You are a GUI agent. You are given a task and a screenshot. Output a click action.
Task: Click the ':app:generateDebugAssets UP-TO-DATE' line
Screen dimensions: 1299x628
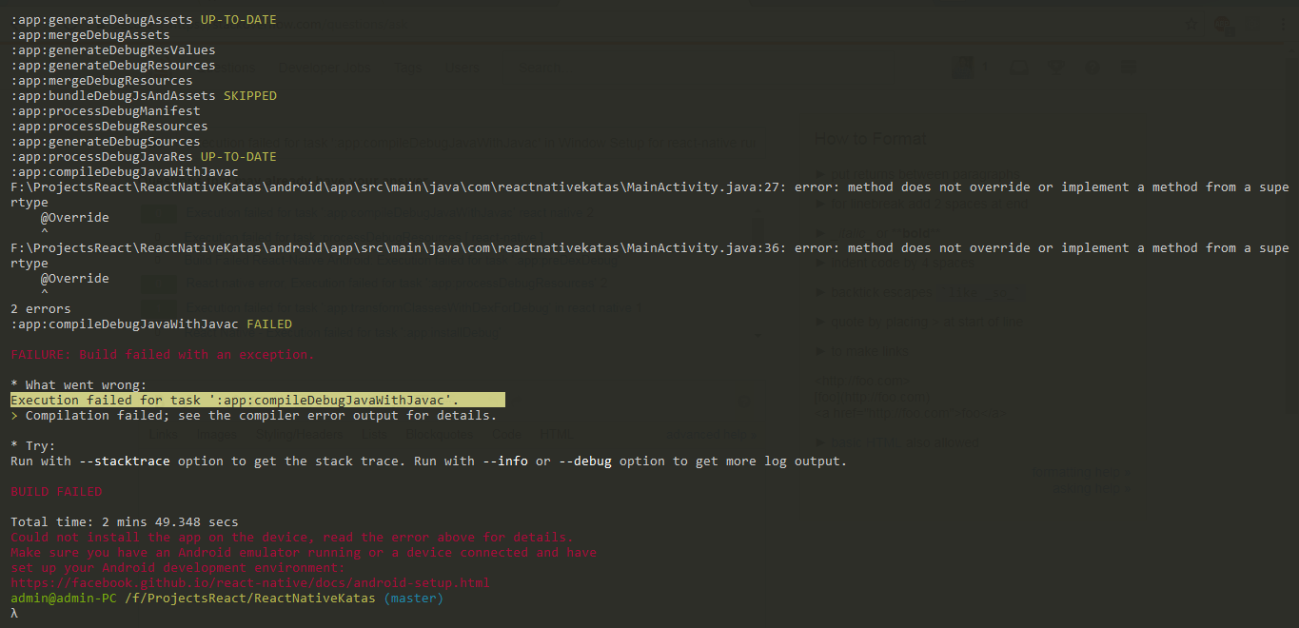(144, 20)
